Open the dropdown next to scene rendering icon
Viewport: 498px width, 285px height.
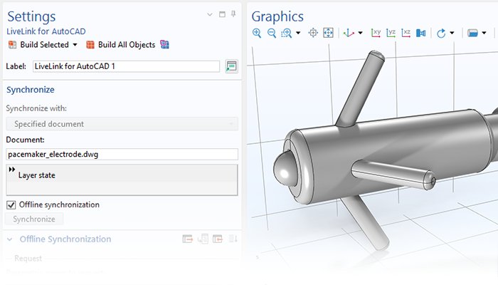point(484,33)
